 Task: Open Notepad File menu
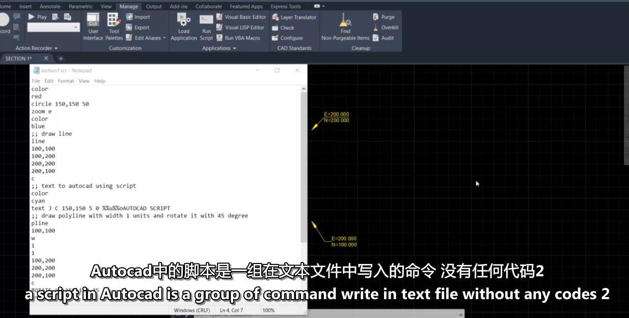36,81
